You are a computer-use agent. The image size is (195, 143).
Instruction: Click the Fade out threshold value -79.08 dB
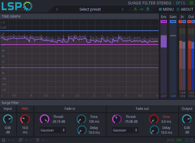click(131, 122)
